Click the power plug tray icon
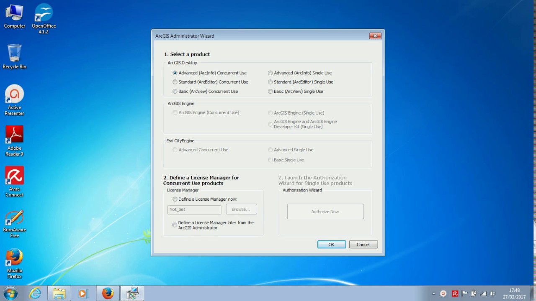 click(474, 293)
